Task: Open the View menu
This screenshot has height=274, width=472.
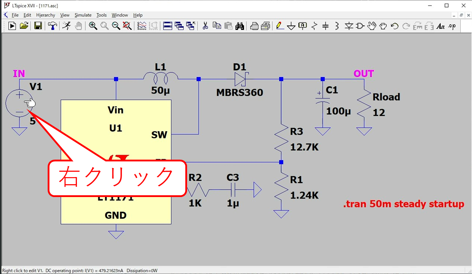Action: (x=65, y=15)
